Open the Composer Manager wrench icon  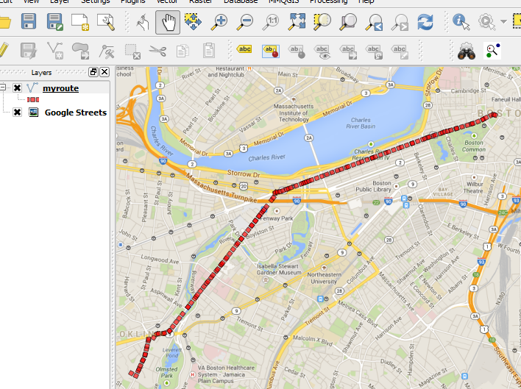(106, 22)
